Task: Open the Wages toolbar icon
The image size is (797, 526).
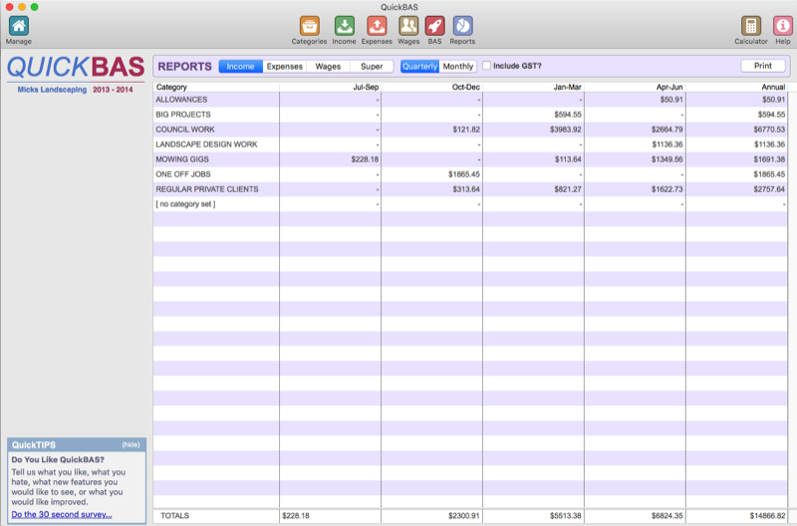Action: coord(408,26)
